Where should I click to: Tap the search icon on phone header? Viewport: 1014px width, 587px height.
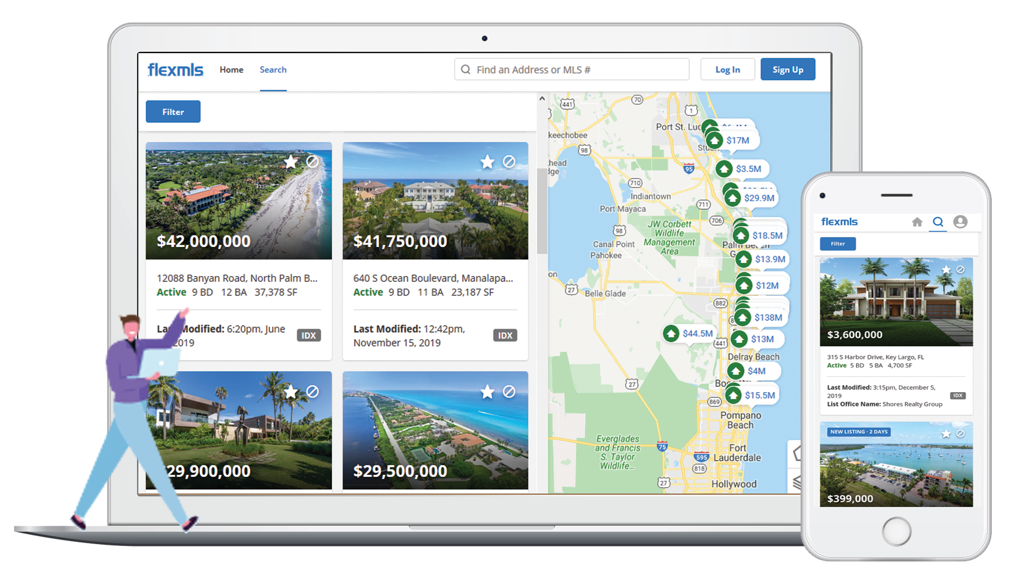pyautogui.click(x=938, y=222)
